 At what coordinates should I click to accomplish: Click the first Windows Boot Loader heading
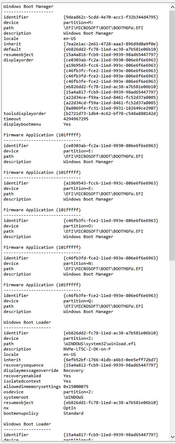27,322
